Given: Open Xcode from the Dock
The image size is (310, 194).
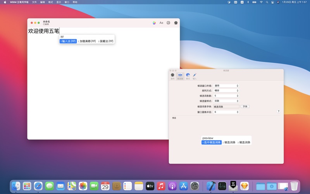Looking at the screenshot, I should 211,186.
